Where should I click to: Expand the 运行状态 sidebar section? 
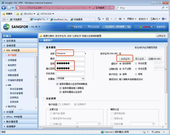[20, 41]
